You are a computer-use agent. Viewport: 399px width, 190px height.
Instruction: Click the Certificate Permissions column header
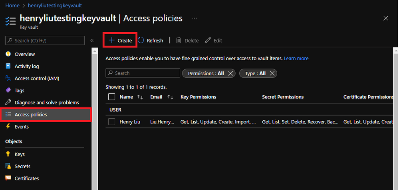(x=368, y=97)
